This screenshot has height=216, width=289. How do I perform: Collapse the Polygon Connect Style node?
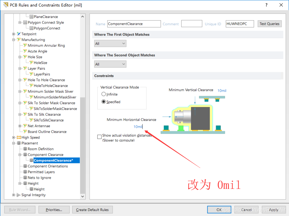(x=20, y=23)
